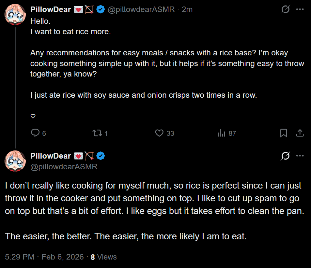Viewport: 311px width, 268px height.
Task: Click Grok icon on second tweet
Action: (x=285, y=156)
